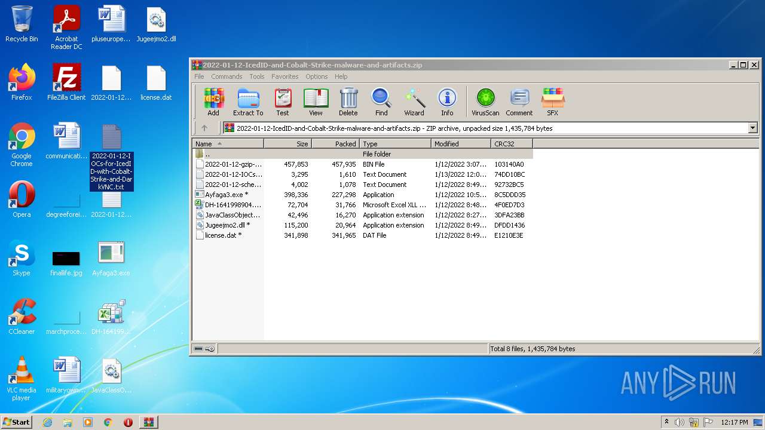Open the Favorites menu
The height and width of the screenshot is (430, 765).
(285, 76)
